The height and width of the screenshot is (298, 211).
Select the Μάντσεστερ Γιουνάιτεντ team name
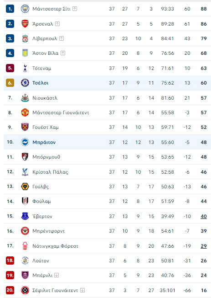(61, 113)
